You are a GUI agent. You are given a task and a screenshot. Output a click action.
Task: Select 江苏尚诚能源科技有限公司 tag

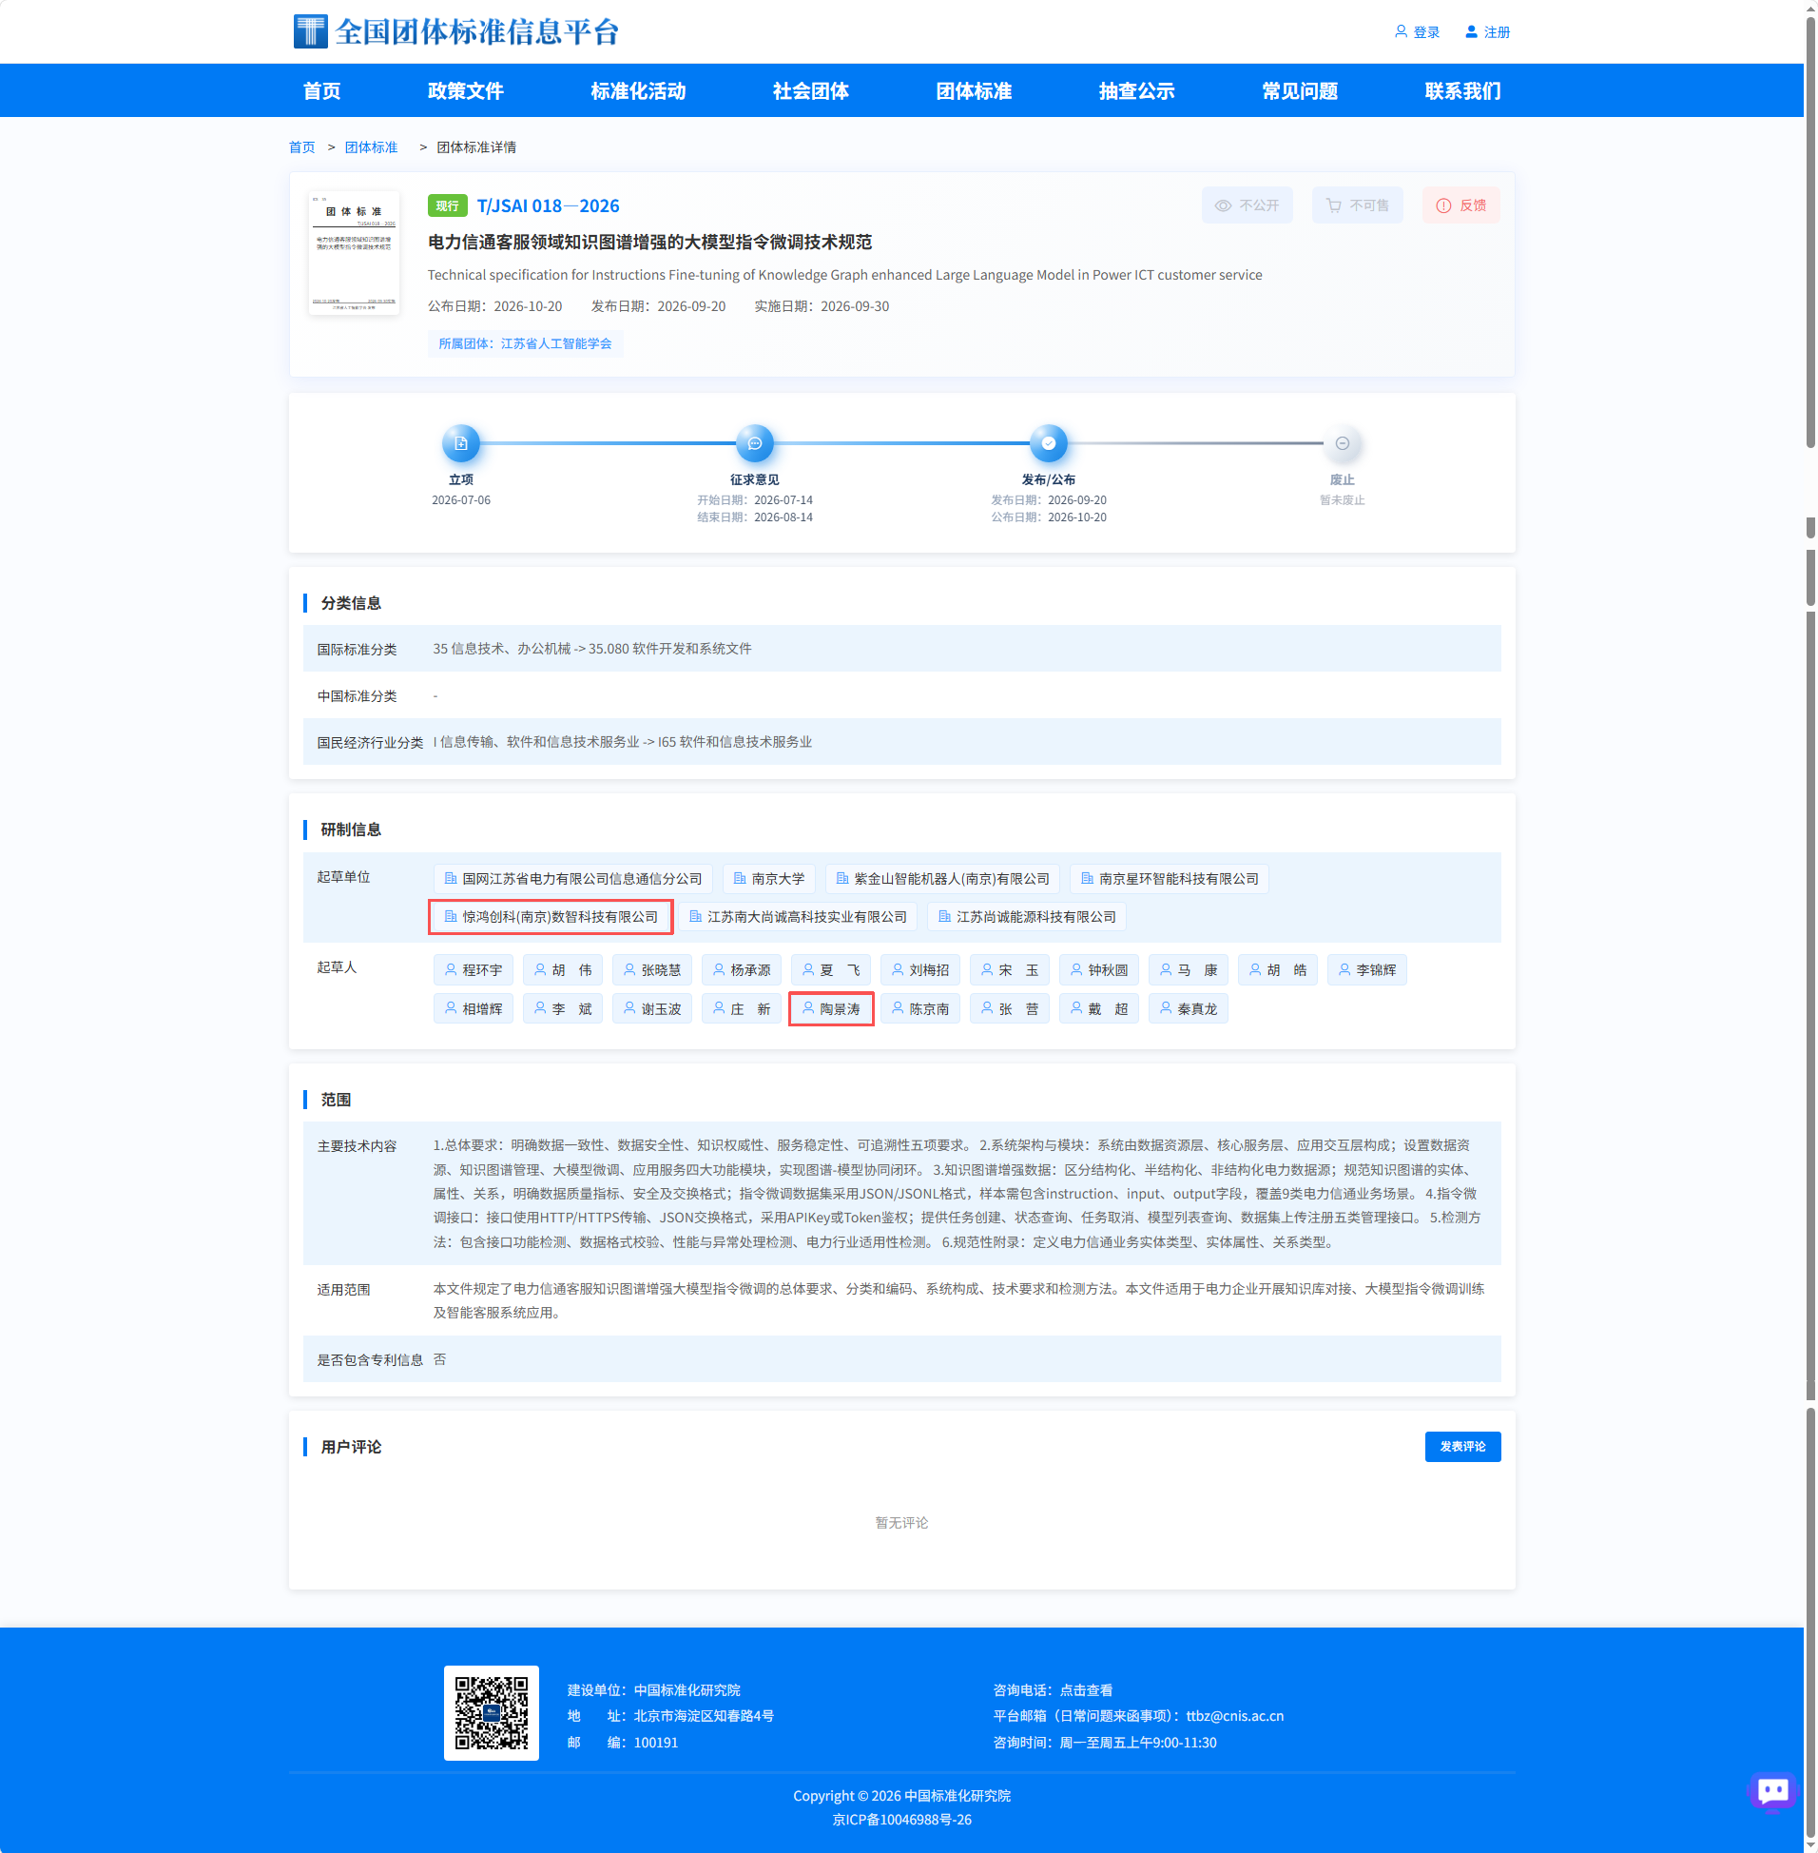[x=1028, y=917]
